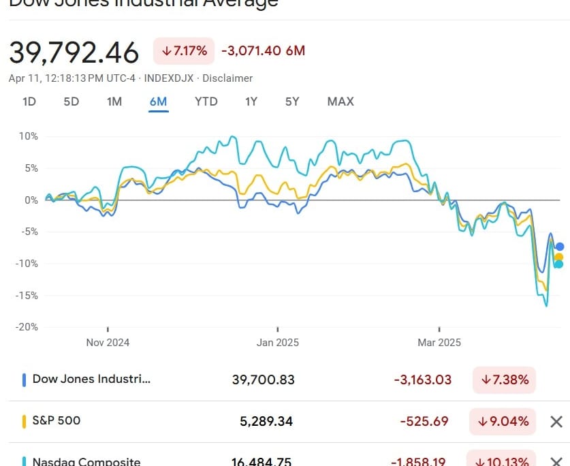Open the MAX time range

coord(341,102)
